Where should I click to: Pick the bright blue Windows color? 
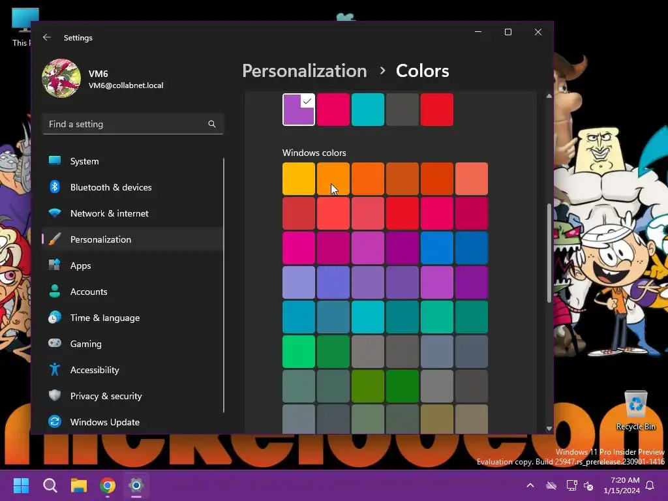(436, 247)
